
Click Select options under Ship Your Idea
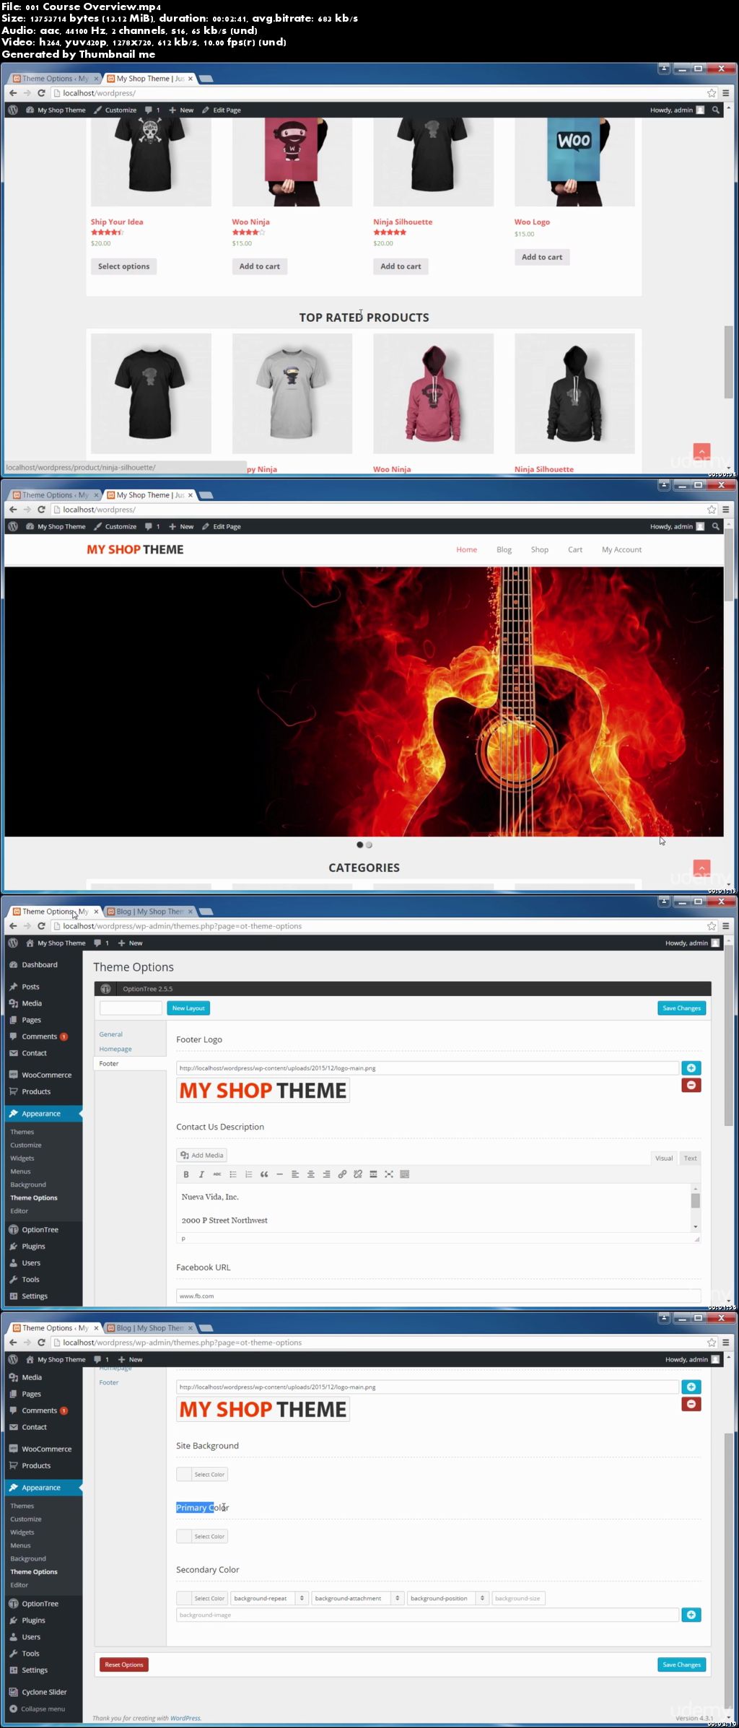coord(124,266)
